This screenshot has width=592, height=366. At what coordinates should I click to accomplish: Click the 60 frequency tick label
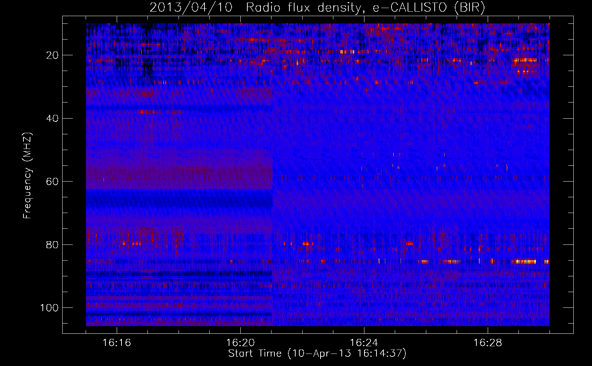coord(53,182)
